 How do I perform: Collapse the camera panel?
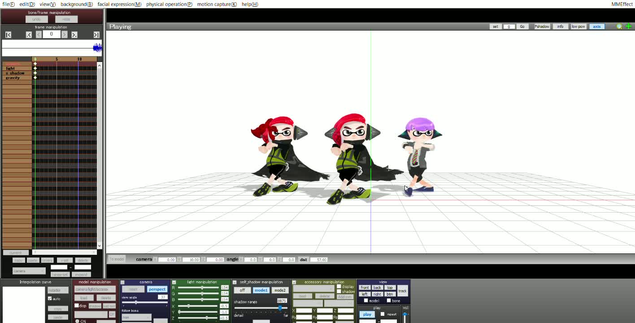[122, 282]
